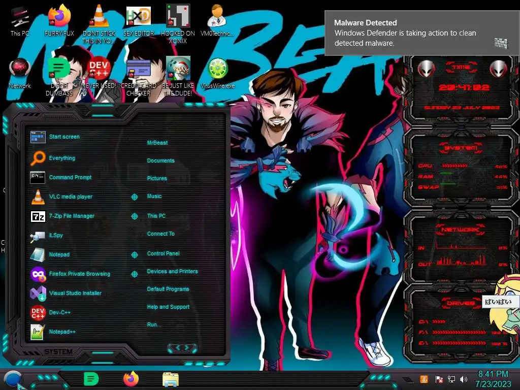Open the network tray icon

[x=451, y=379]
